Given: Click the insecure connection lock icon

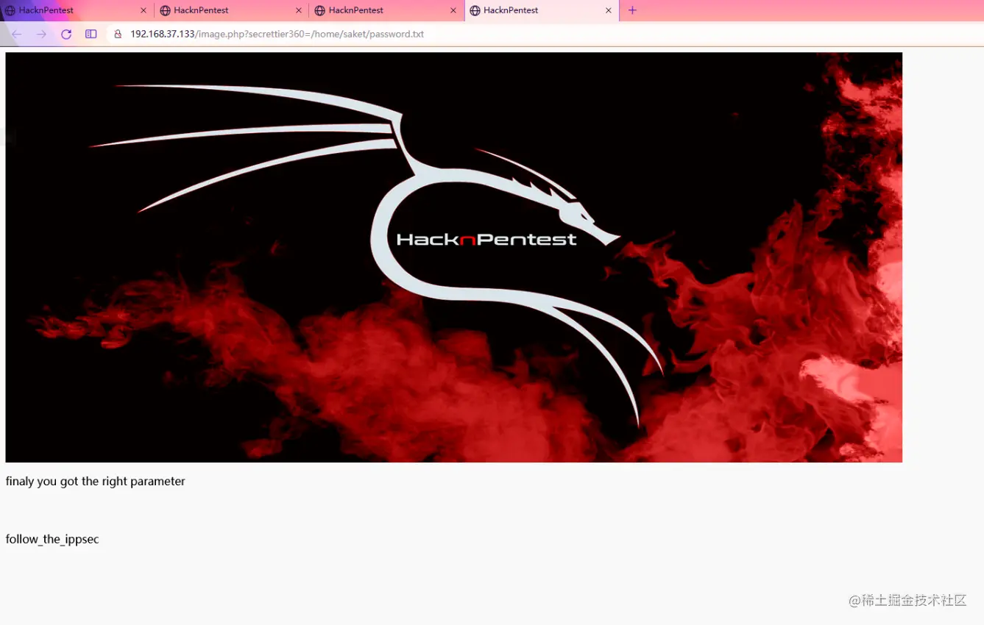Looking at the screenshot, I should (118, 34).
